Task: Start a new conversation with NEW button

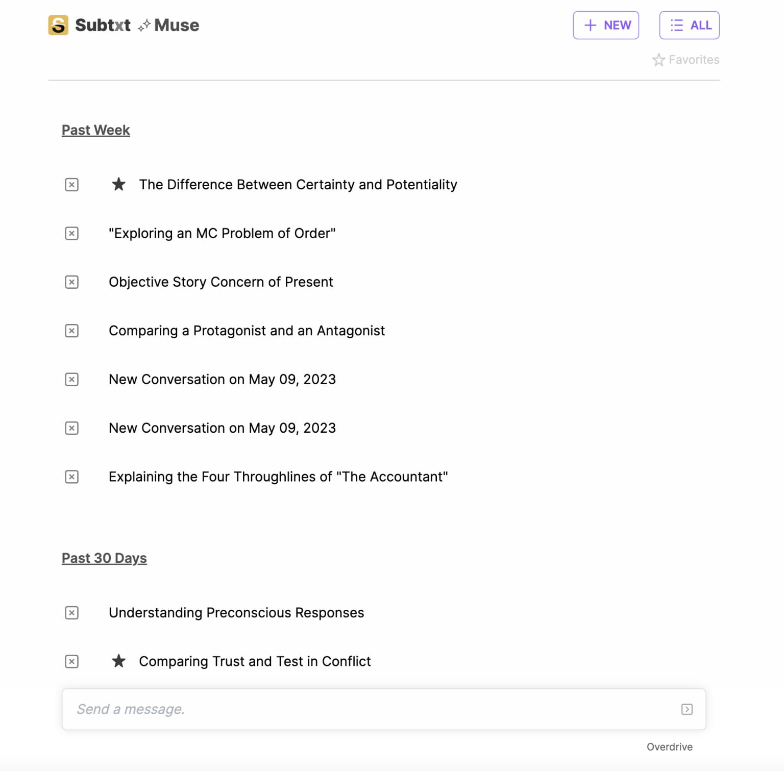Action: [606, 25]
